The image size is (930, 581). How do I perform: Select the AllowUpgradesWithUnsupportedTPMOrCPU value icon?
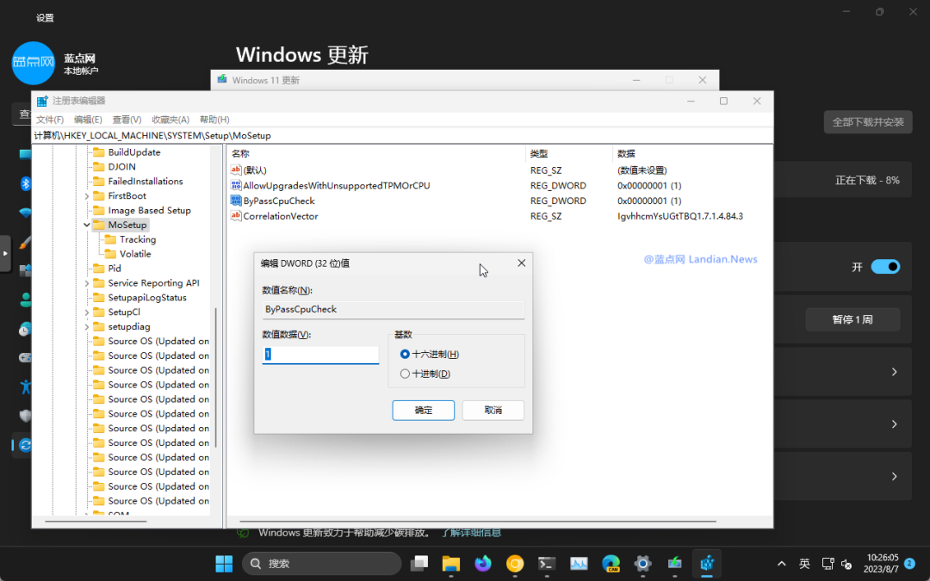point(236,185)
